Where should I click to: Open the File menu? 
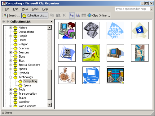point(7,9)
